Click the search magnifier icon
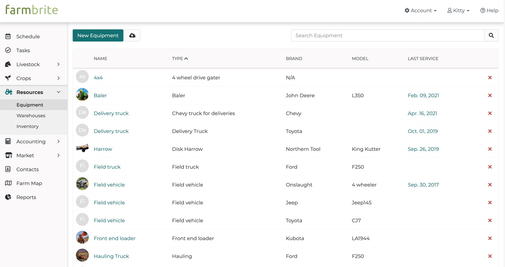Screen dimensions: 505x267 point(491,35)
